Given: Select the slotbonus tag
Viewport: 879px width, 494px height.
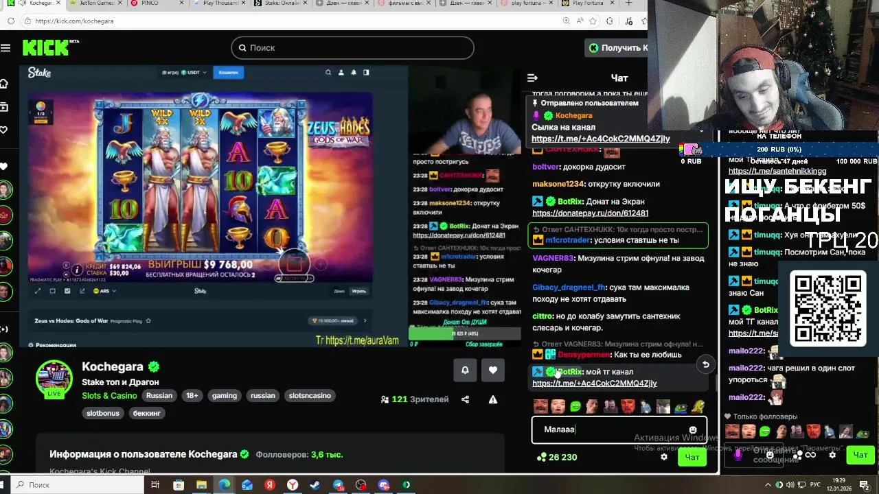Looking at the screenshot, I should pyautogui.click(x=103, y=413).
